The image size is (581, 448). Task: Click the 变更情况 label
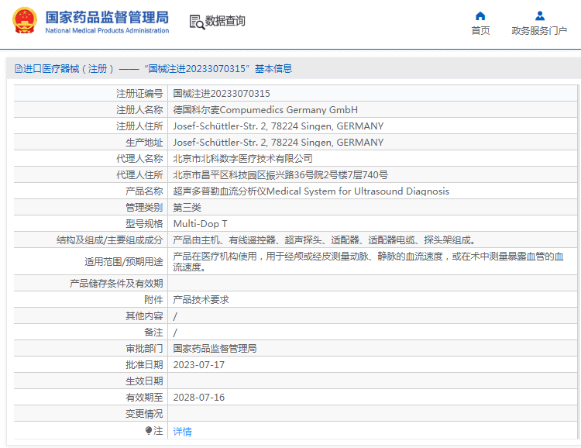coord(145,414)
